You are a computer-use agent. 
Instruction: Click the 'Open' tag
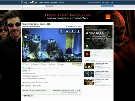click(34, 86)
